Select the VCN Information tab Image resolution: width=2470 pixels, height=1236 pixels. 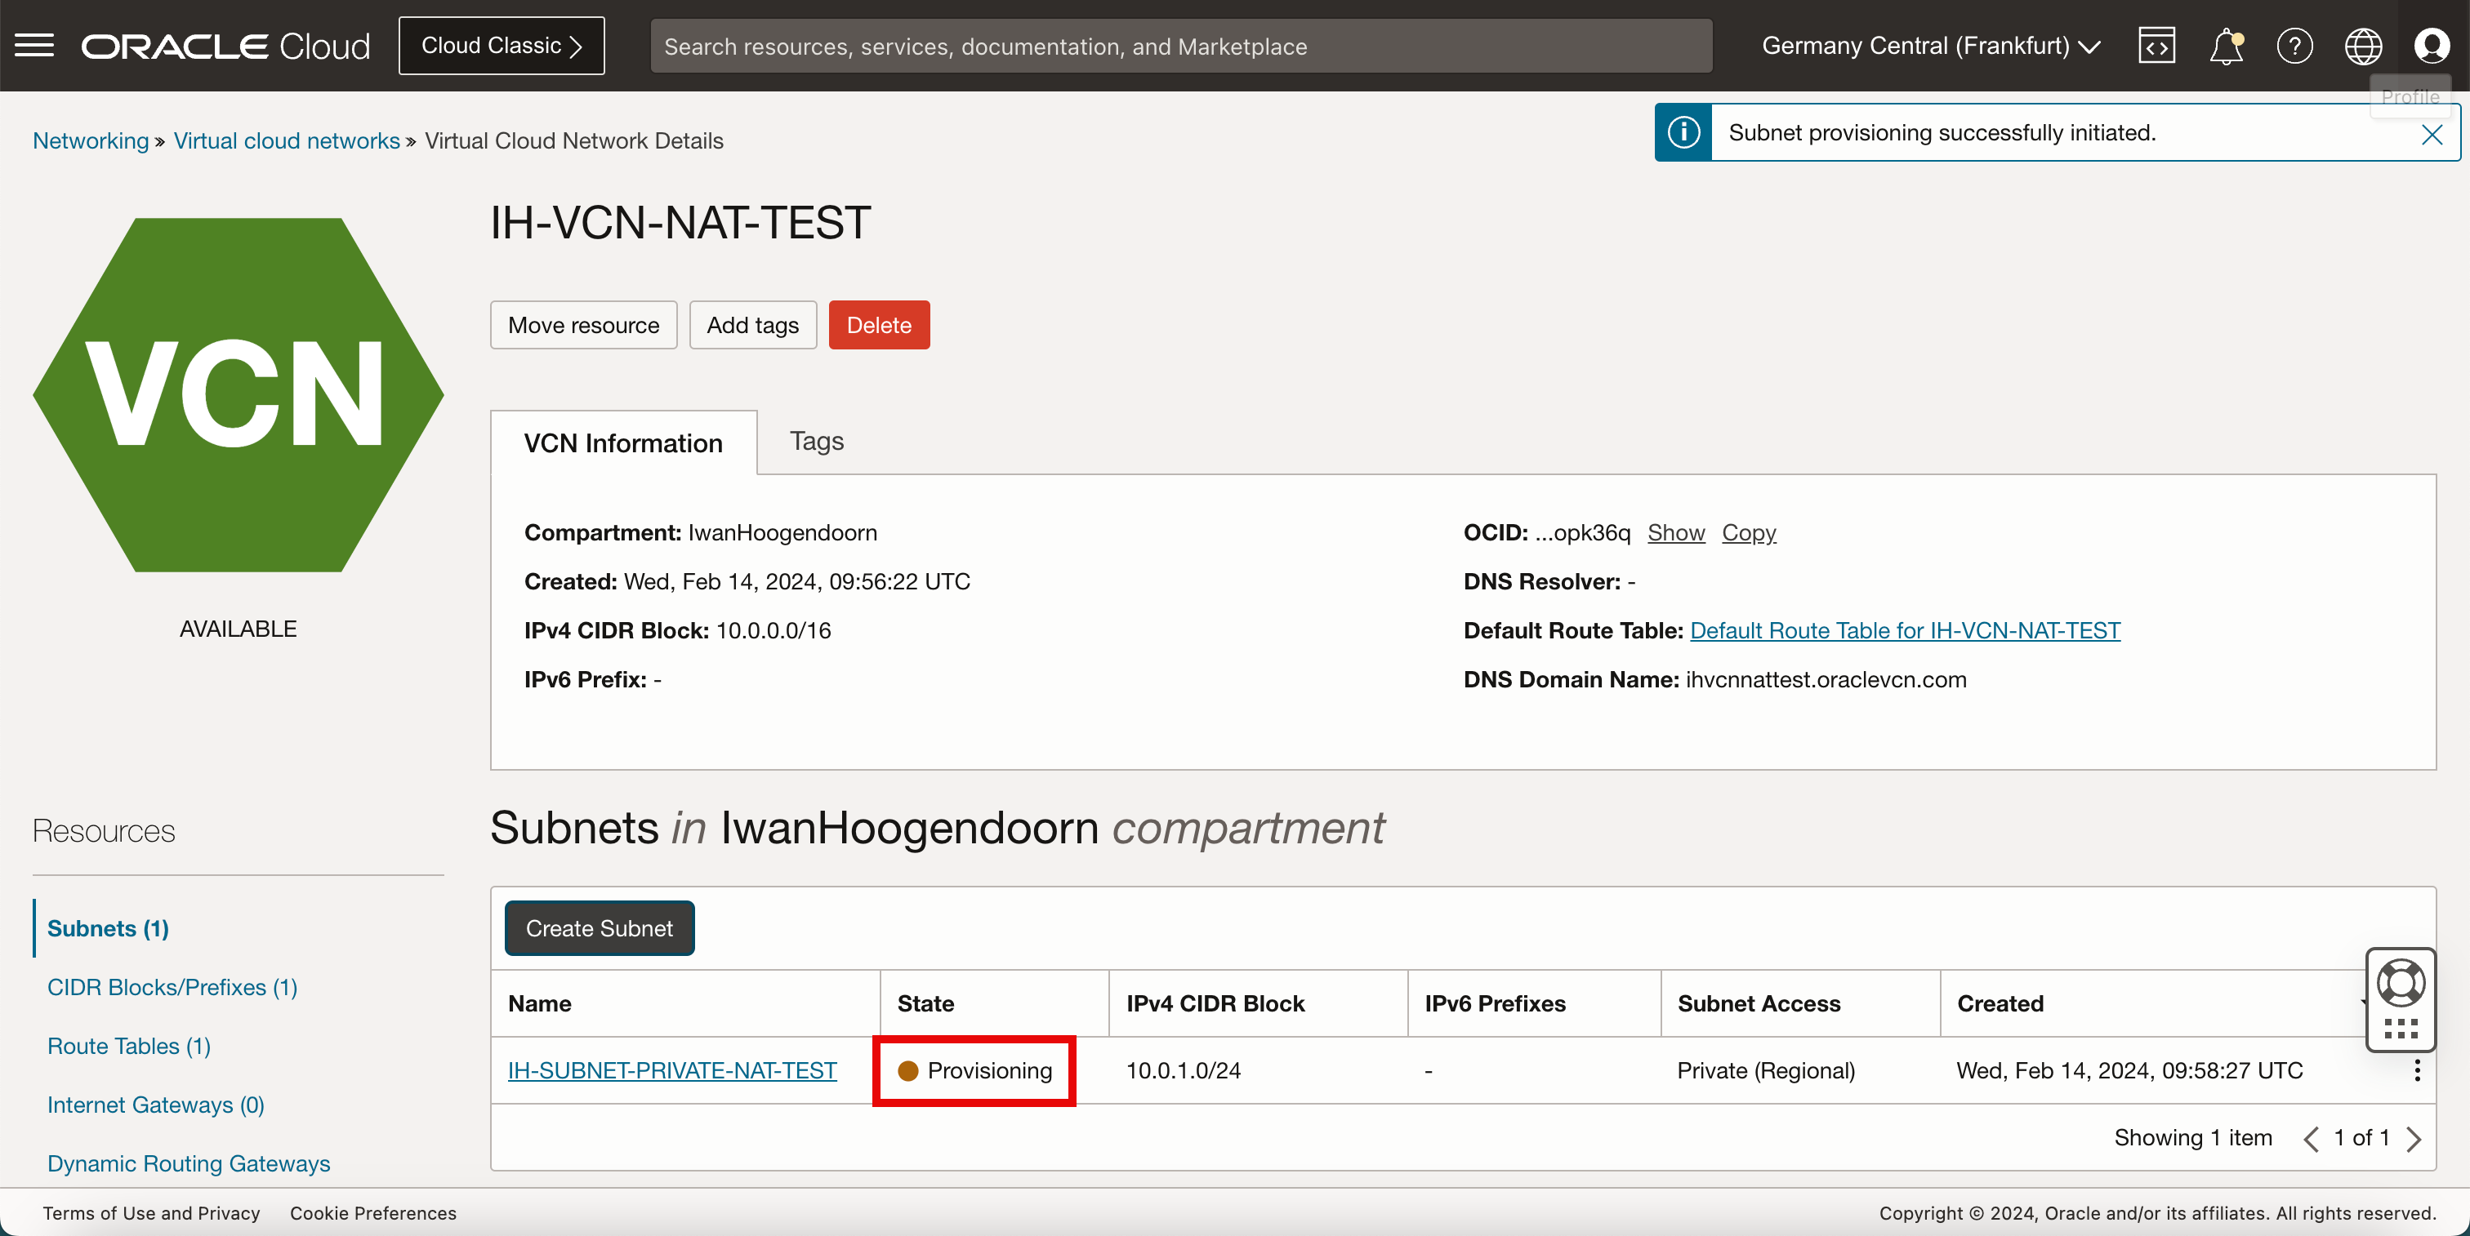coord(623,442)
